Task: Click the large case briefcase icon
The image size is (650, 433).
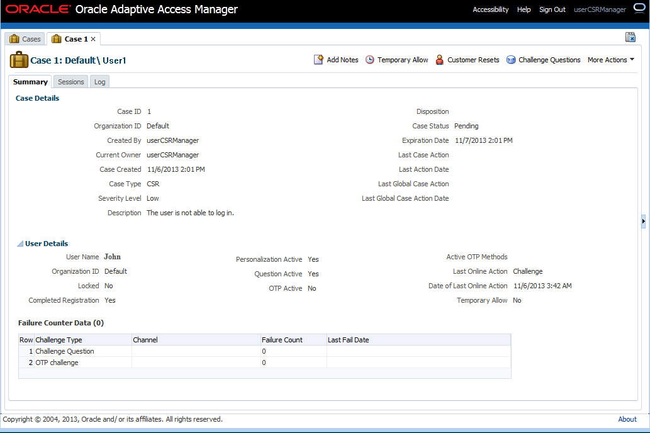Action: point(19,60)
